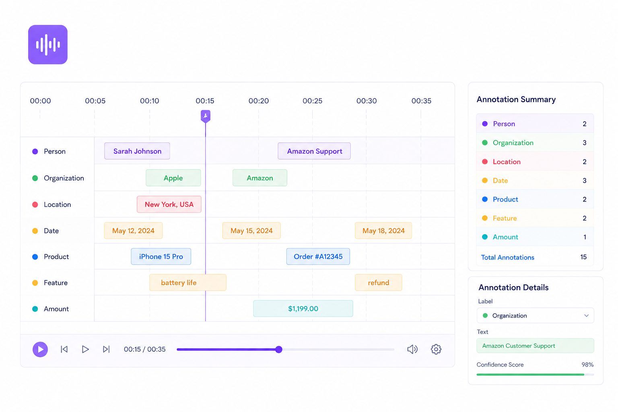The height and width of the screenshot is (412, 618).
Task: Click the 00:30 timeline ruler mark
Action: [367, 101]
